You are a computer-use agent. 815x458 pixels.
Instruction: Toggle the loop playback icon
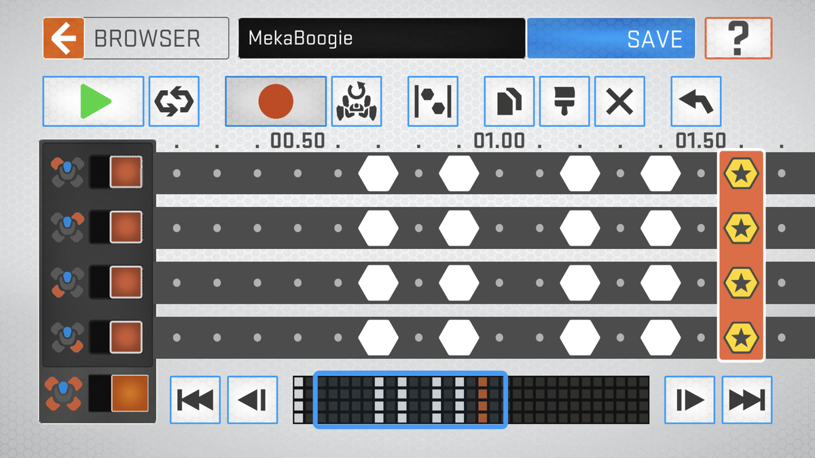174,102
